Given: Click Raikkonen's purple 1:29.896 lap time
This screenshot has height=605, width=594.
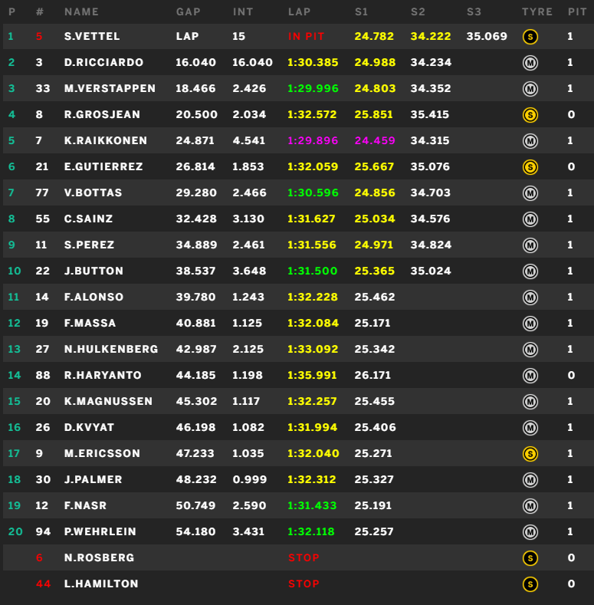Looking at the screenshot, I should coord(313,140).
